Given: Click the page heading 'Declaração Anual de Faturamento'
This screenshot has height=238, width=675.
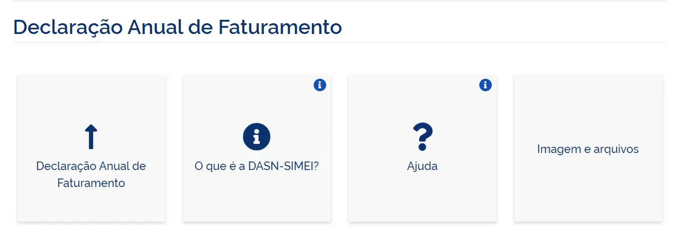Looking at the screenshot, I should tap(178, 27).
